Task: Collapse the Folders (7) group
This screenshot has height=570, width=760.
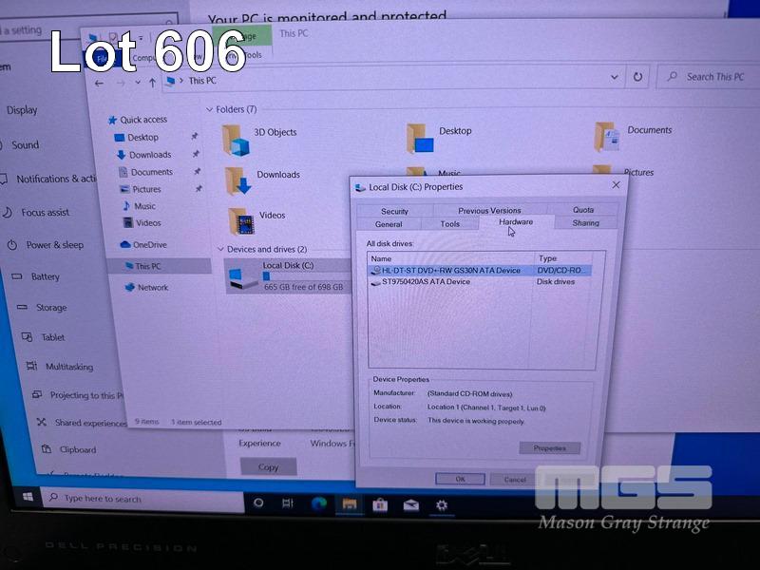Action: (x=209, y=110)
